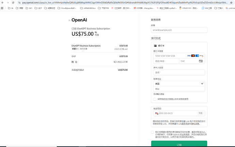Focus the billing 地址 address field
The height and width of the screenshot is (147, 235).
179,89
